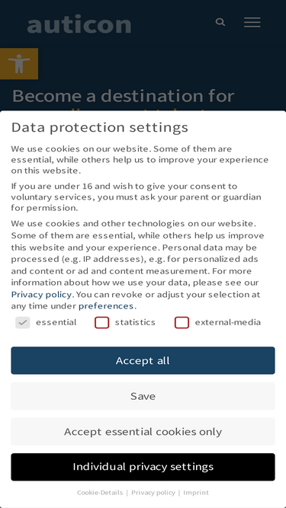Open the Cookie-Details footer link
Viewport: 286px width, 508px height.
click(x=100, y=493)
